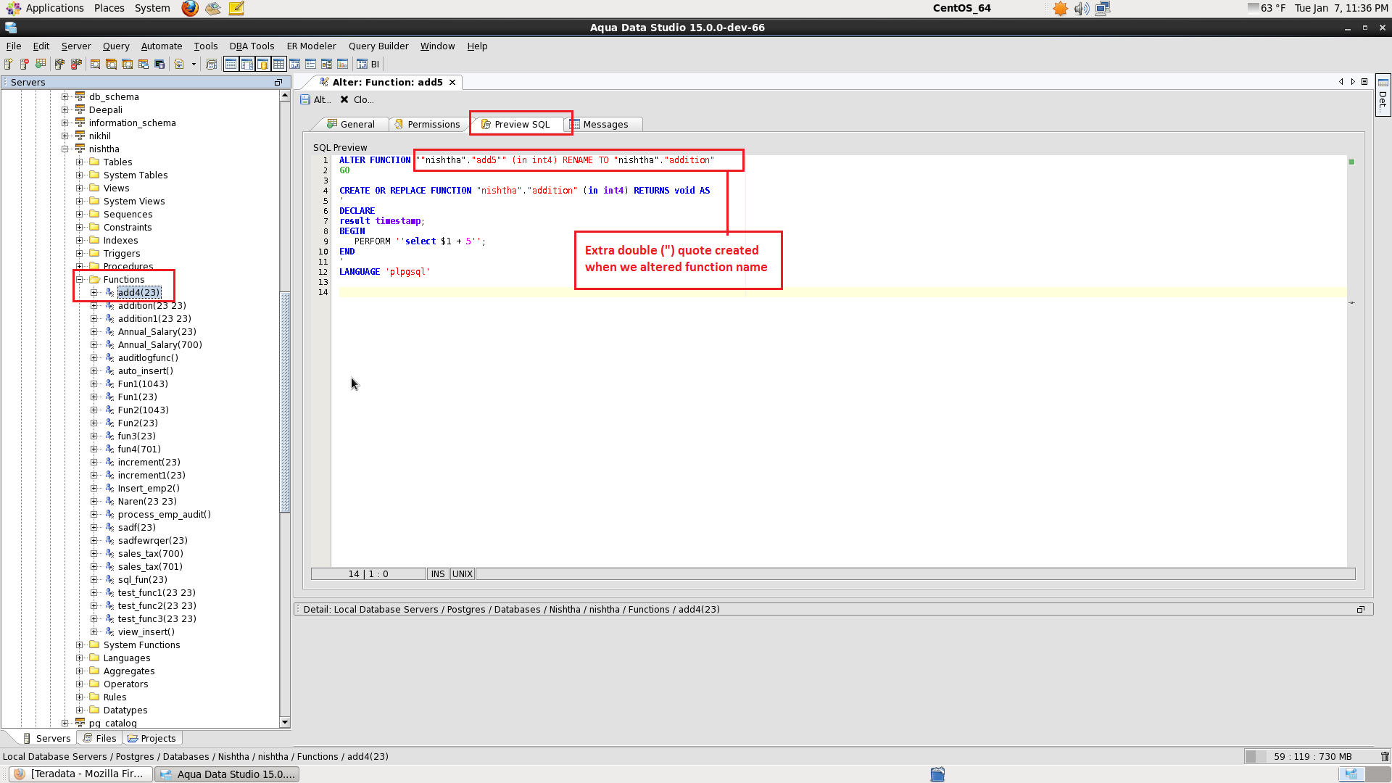Expand the Tables folder
The image size is (1392, 783).
80,162
